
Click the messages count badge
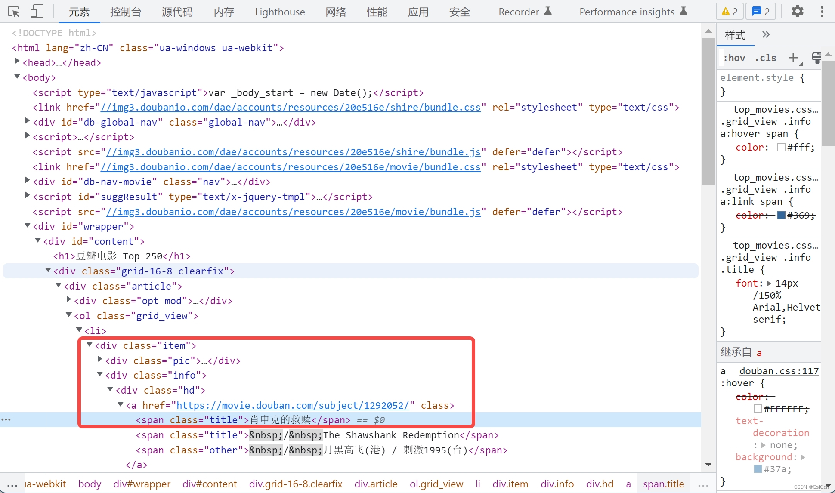[x=761, y=12]
